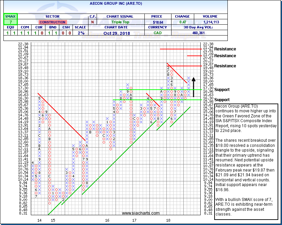Click the Resistance label near 19.87
The image size is (282, 225).
tap(225, 66)
